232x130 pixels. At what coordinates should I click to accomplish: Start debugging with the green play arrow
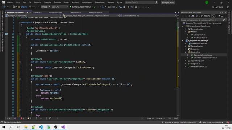tap(70, 7)
